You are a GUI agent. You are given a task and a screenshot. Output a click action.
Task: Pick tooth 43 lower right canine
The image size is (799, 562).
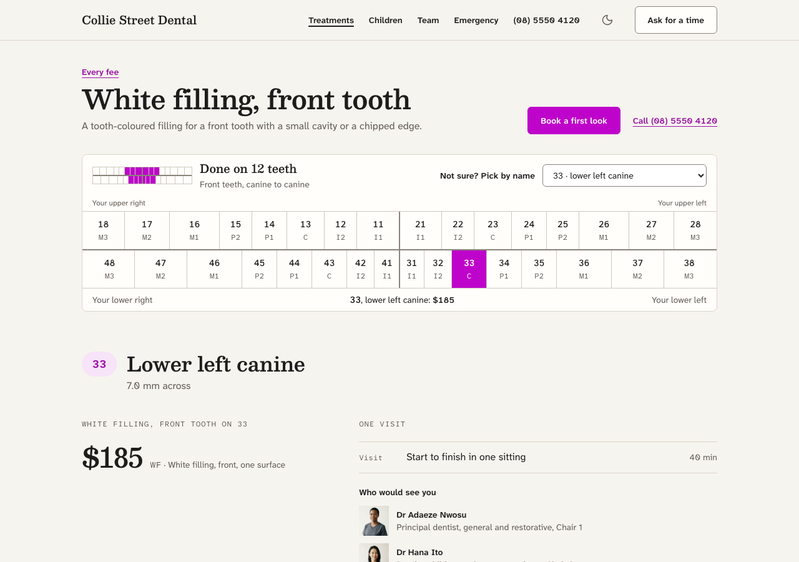point(330,269)
